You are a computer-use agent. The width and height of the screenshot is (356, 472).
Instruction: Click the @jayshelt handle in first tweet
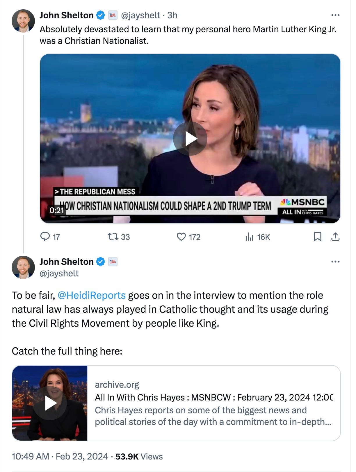pyautogui.click(x=140, y=15)
